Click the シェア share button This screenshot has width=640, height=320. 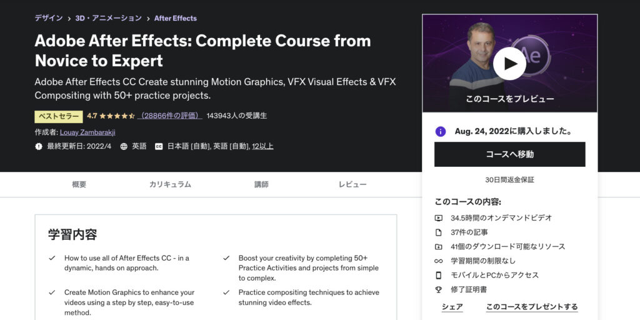(452, 306)
